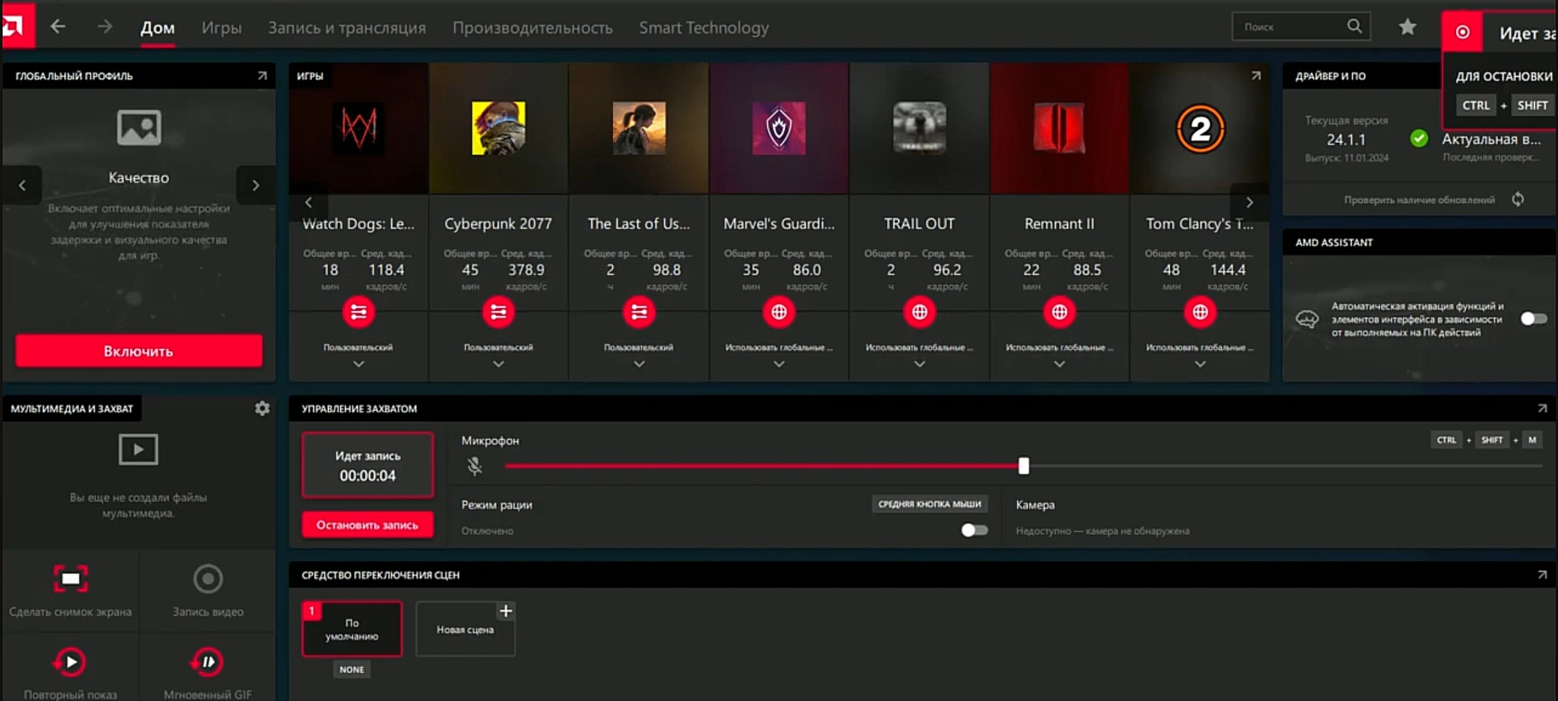
Task: Toggle the AMD Assistant switch
Action: [x=1533, y=319]
